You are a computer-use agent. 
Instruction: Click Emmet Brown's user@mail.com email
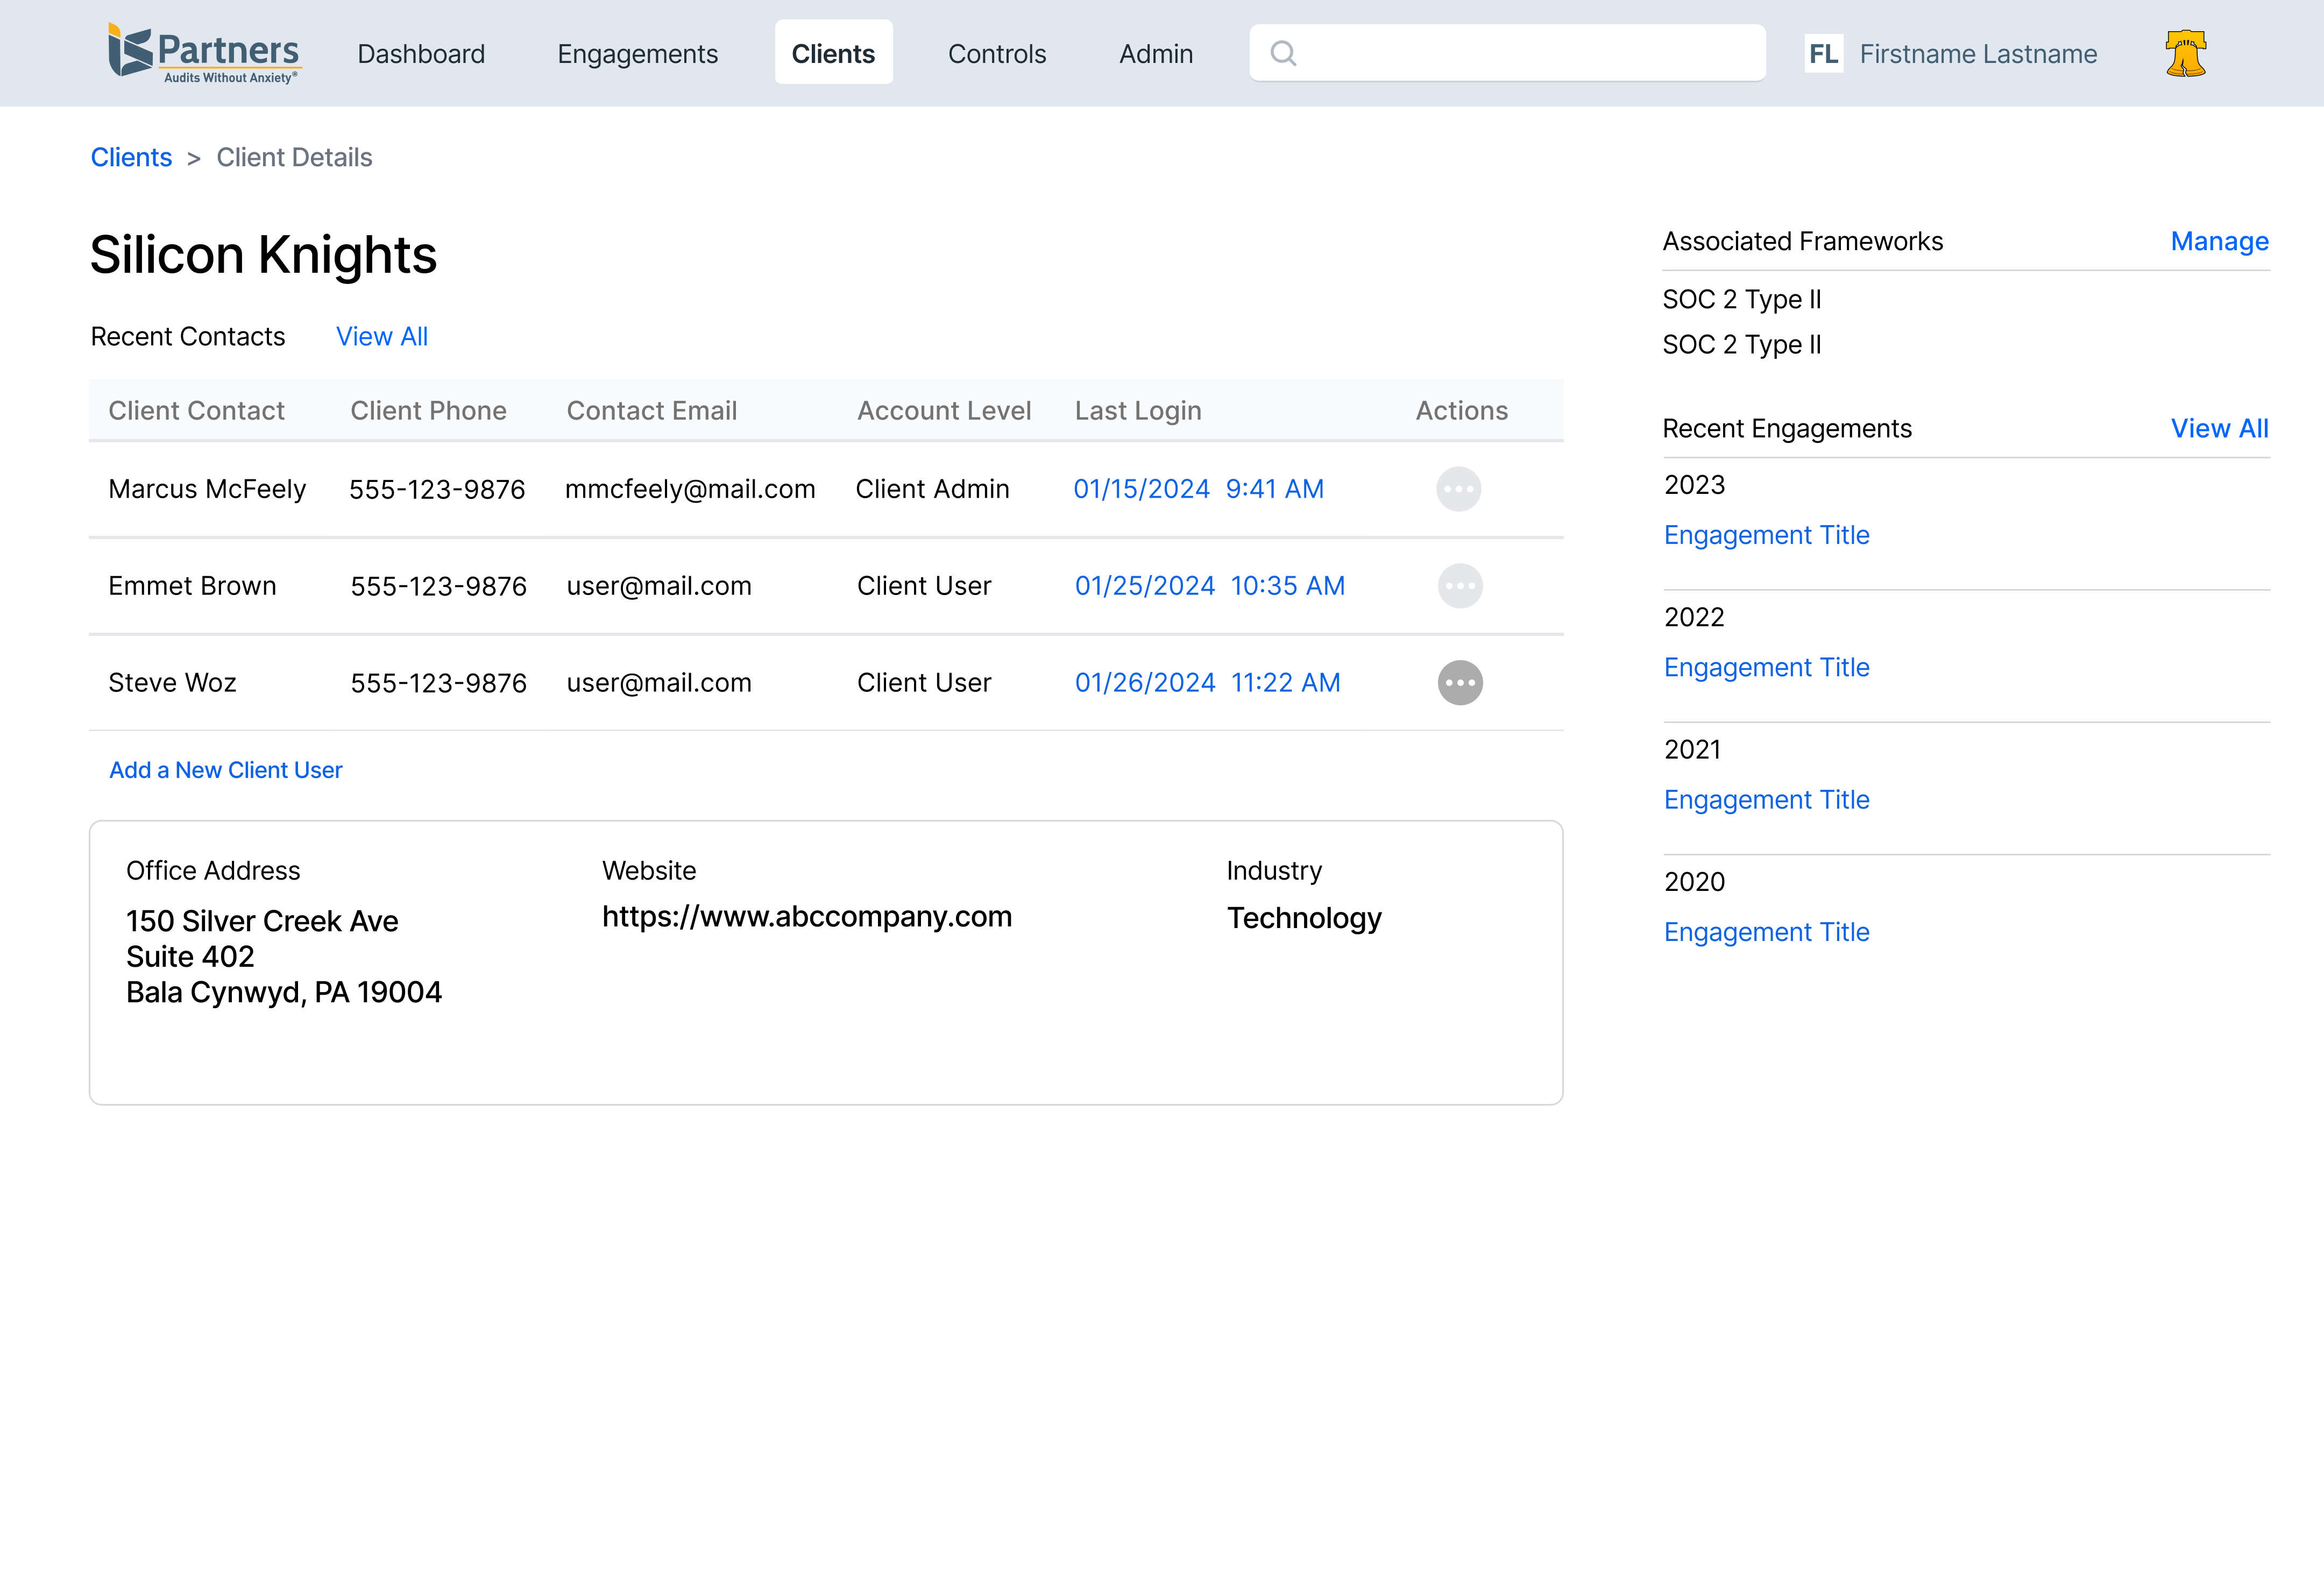coord(659,586)
